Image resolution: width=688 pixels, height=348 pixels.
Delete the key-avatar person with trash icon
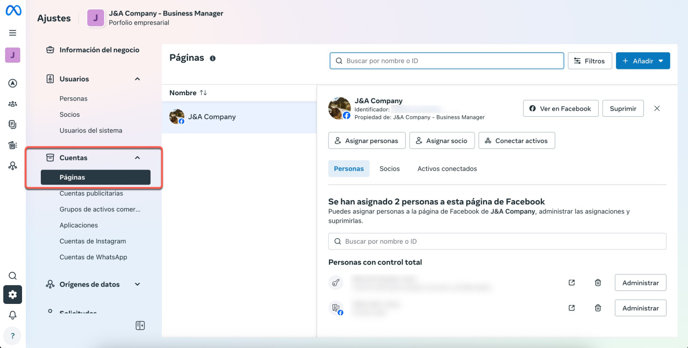[598, 282]
